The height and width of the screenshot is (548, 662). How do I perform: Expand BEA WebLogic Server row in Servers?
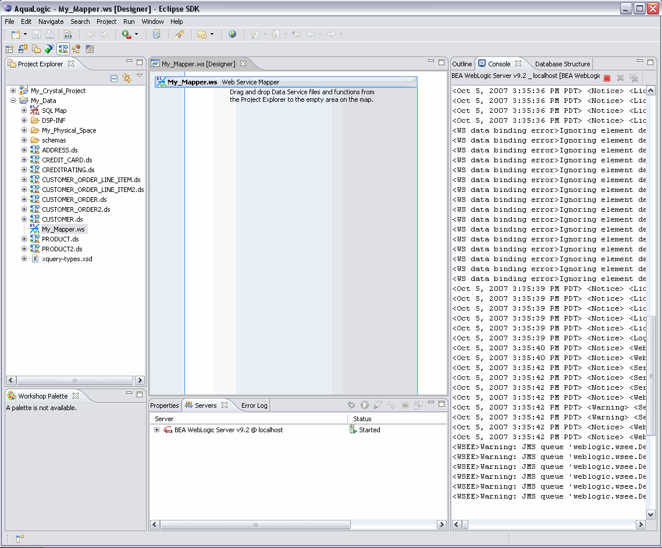coord(156,430)
